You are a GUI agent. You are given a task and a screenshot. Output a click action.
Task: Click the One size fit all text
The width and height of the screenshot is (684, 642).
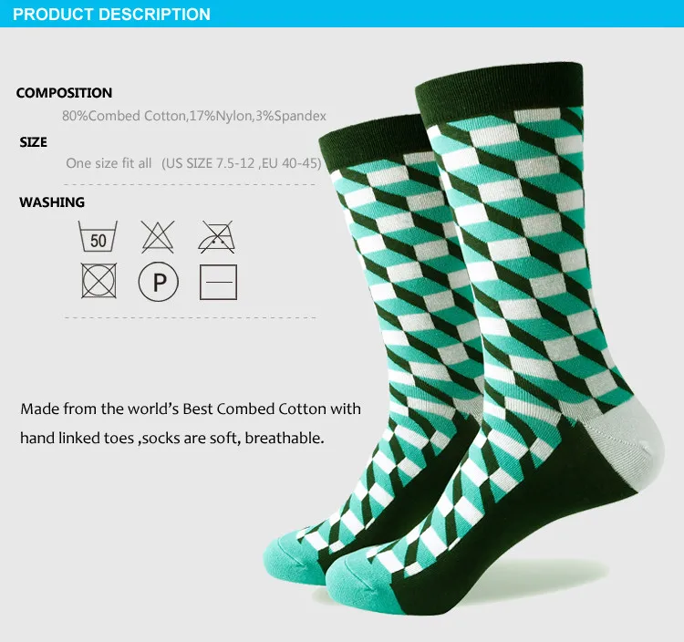click(109, 163)
